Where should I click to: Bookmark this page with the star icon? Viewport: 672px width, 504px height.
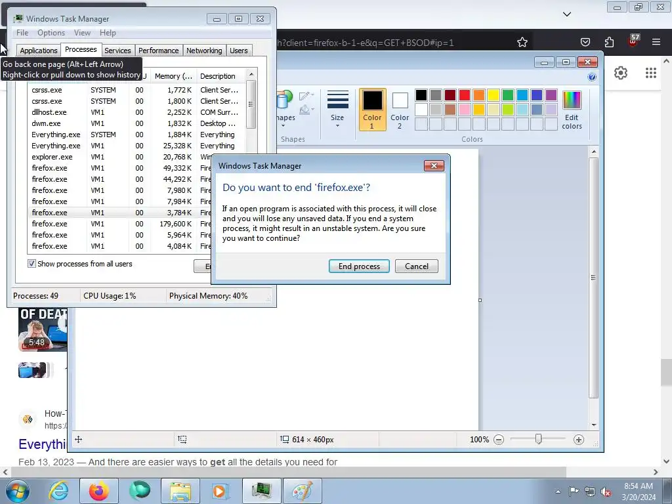tap(522, 42)
